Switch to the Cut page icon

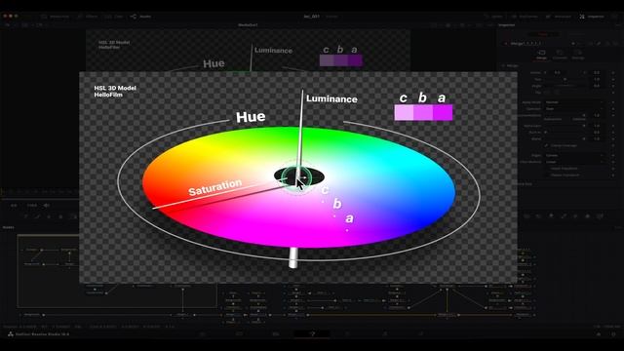pyautogui.click(x=239, y=333)
